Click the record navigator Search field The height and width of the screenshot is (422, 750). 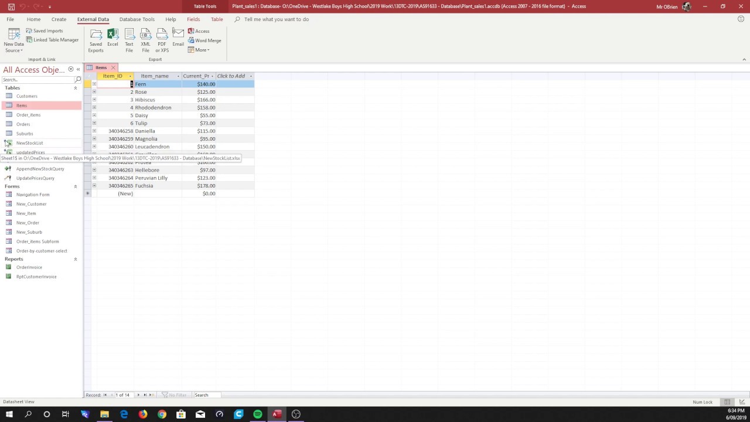(x=207, y=395)
